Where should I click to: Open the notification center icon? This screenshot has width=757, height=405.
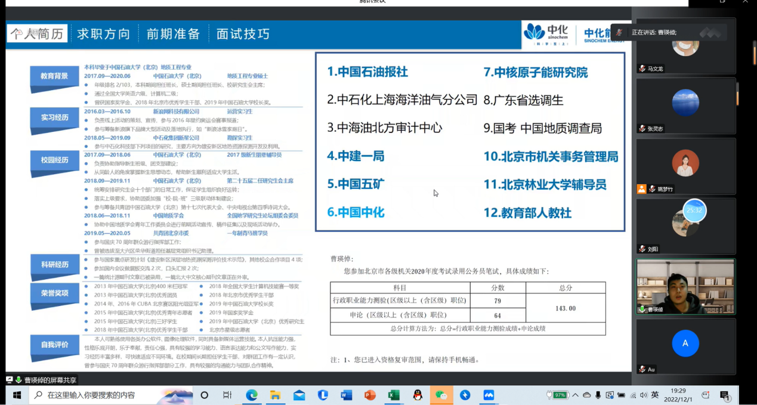click(x=725, y=395)
